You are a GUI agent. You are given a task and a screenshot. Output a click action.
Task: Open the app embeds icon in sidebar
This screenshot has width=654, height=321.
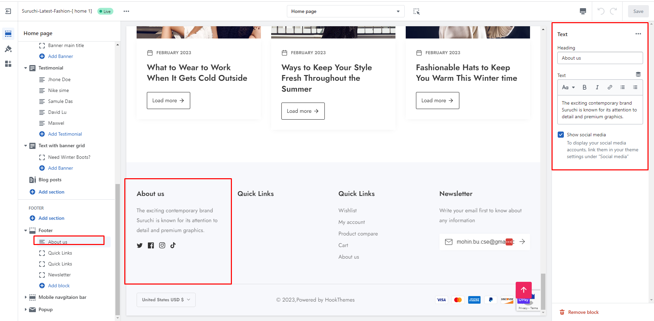pyautogui.click(x=8, y=64)
